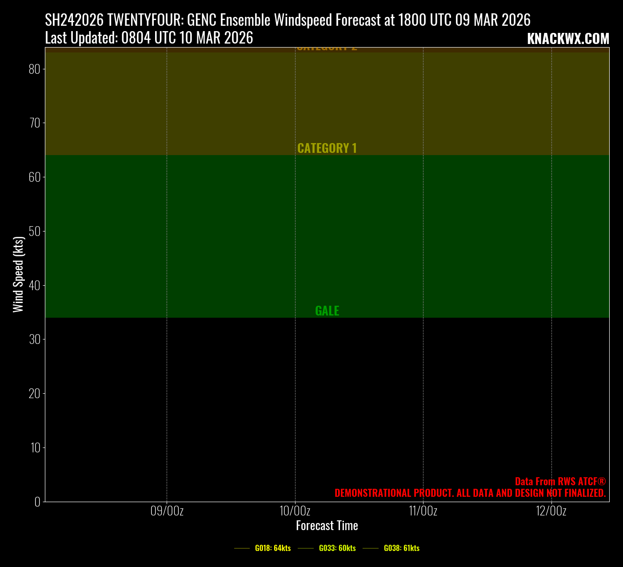Select the G018: 64kts legend entry

(x=272, y=548)
